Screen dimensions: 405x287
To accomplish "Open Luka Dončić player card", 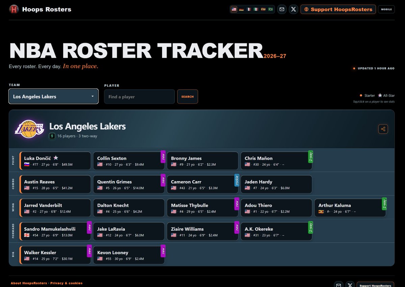I will click(55, 161).
